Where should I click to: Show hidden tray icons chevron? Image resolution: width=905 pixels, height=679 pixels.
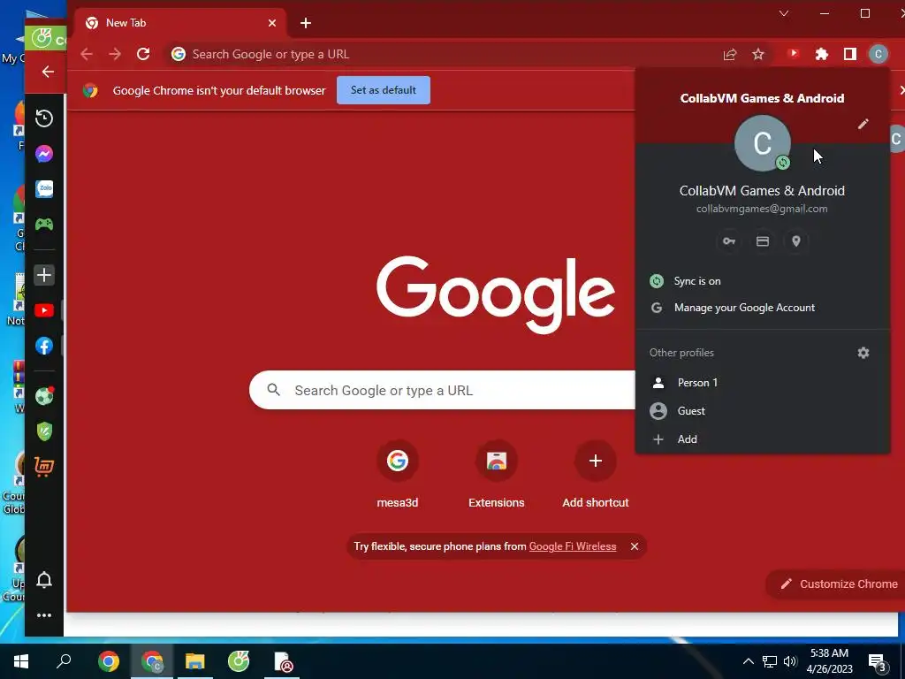(x=748, y=661)
